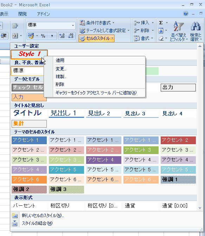Click the Clear eraser icon
This screenshot has height=236, width=205.
pos(161,39)
